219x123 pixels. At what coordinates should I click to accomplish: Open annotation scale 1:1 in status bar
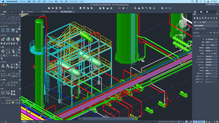point(212,122)
